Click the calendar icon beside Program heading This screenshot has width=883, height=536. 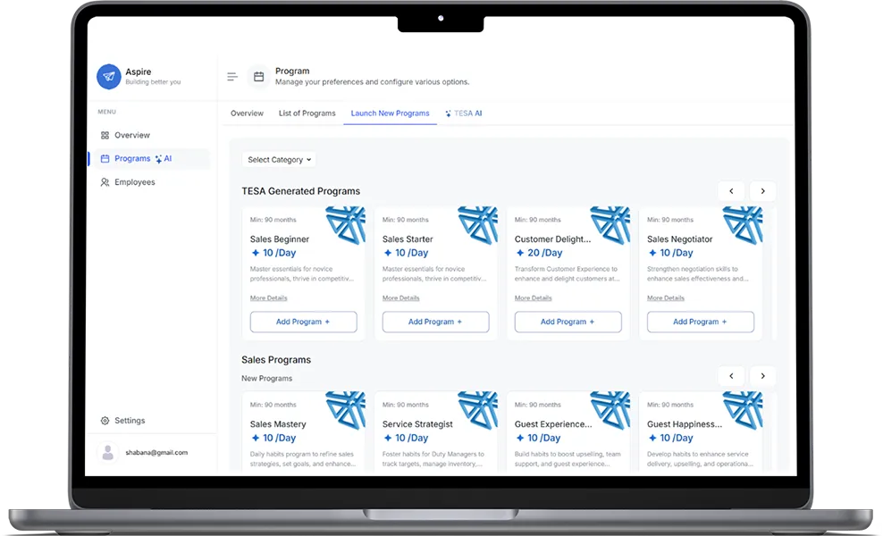(258, 77)
